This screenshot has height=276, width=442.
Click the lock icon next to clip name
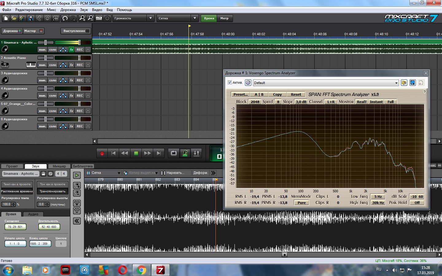(44, 174)
